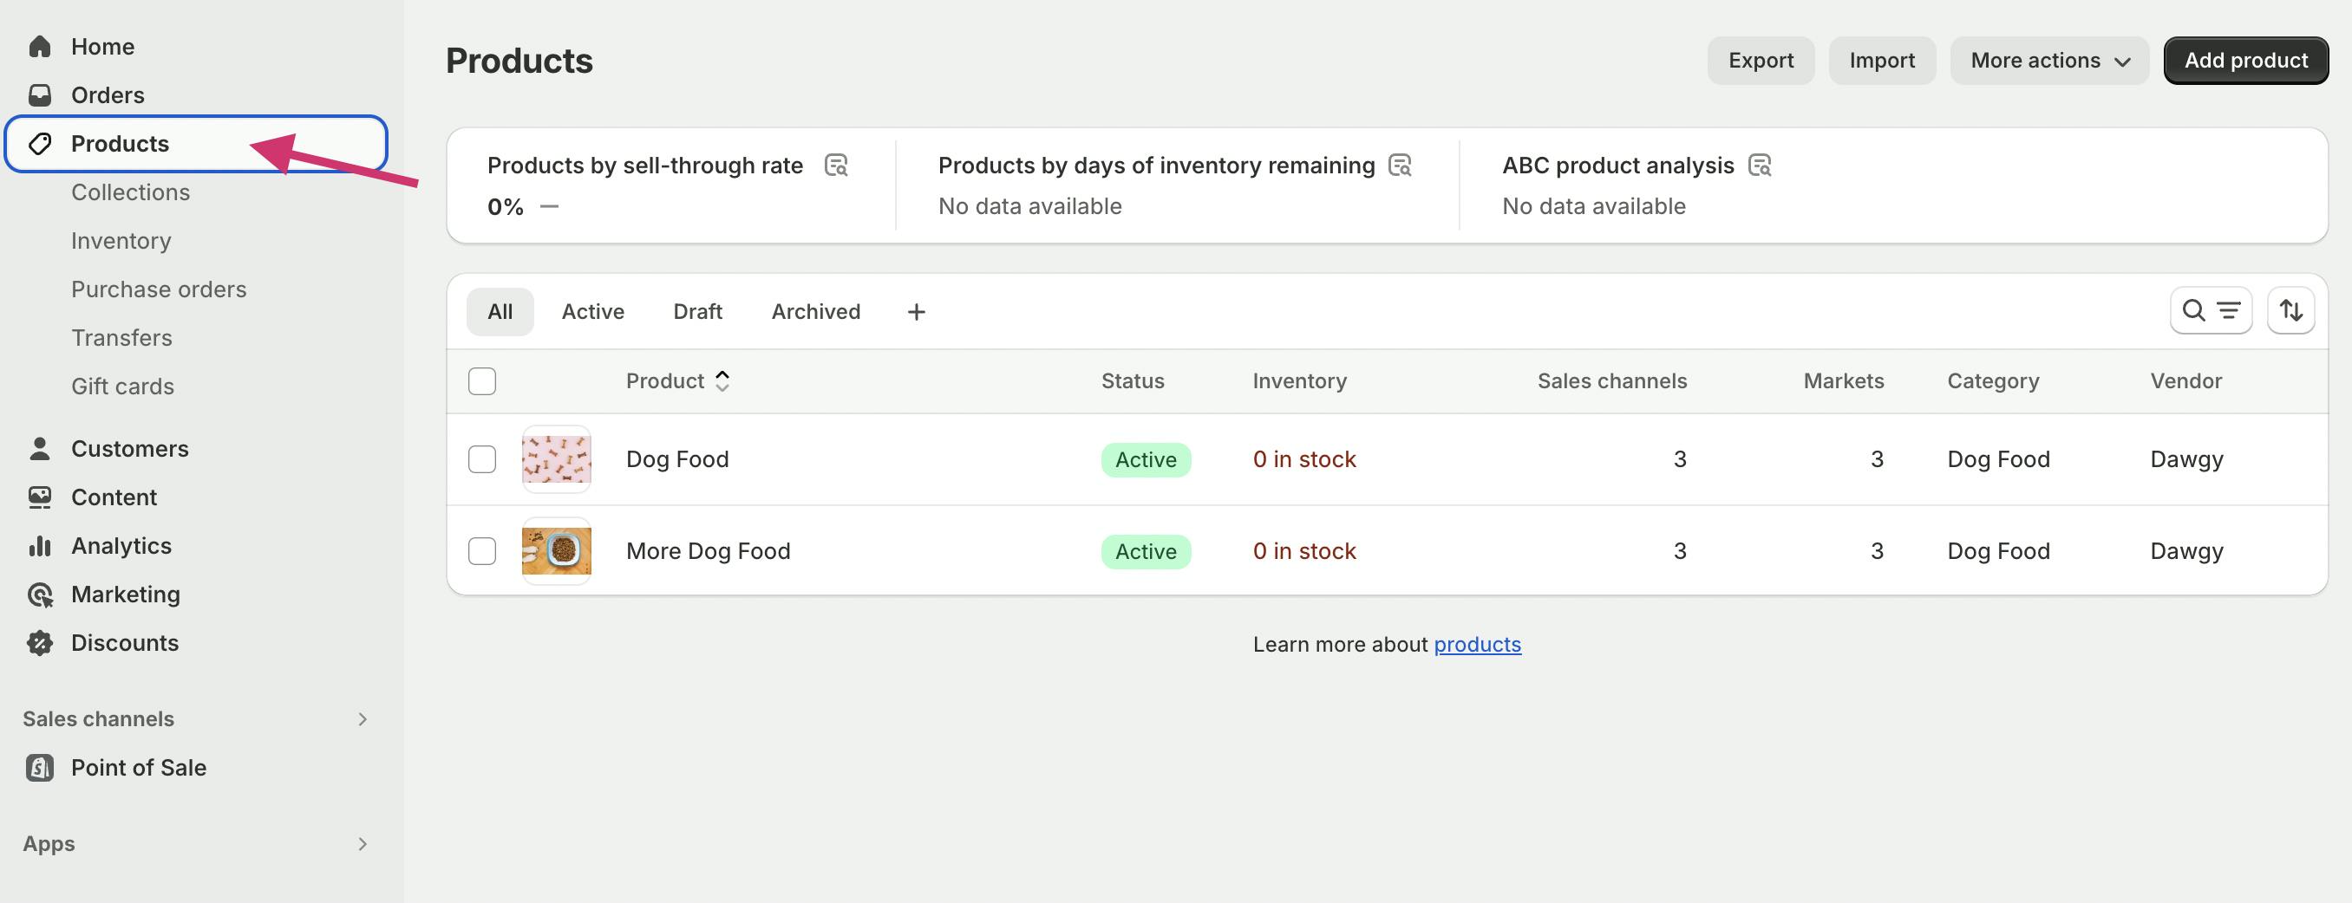Open the More Dog Food product name
The height and width of the screenshot is (903, 2352).
(708, 551)
